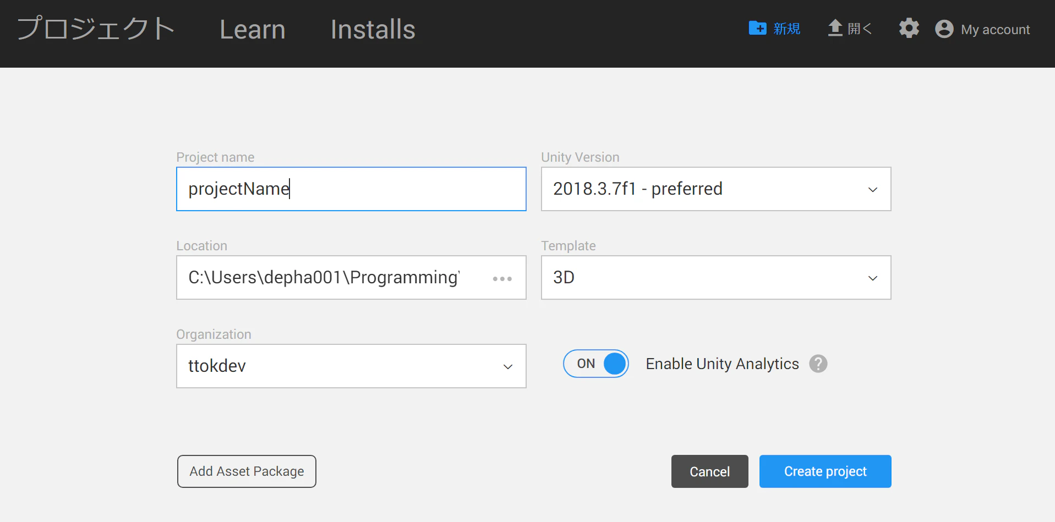The image size is (1055, 522).
Task: Switch to the Installs tab
Action: click(x=373, y=30)
